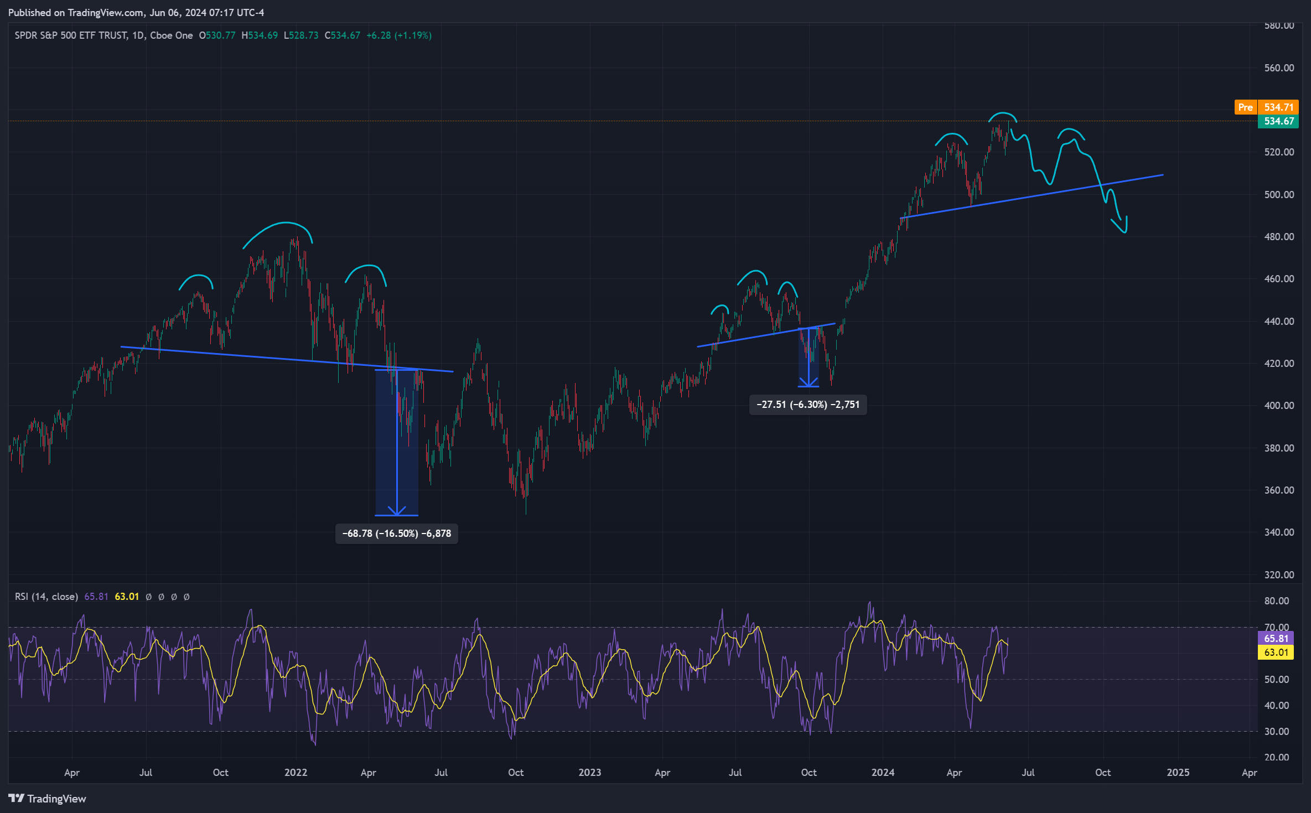This screenshot has width=1311, height=813.
Task: Click the Jul label on the time axis
Action: pyautogui.click(x=147, y=772)
